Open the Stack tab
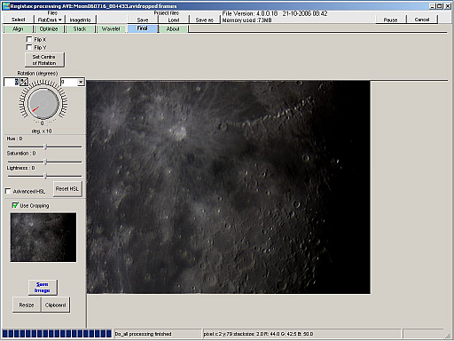 point(80,29)
